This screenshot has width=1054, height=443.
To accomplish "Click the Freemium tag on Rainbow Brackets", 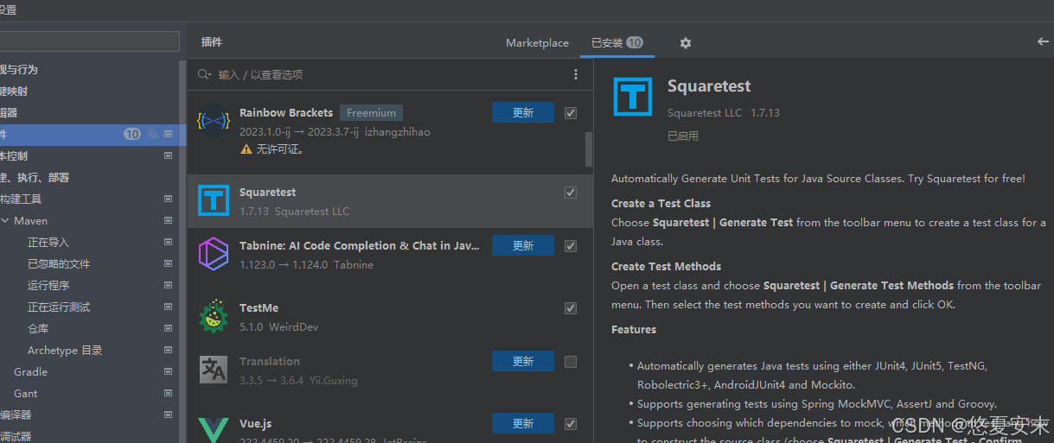I will (x=371, y=113).
